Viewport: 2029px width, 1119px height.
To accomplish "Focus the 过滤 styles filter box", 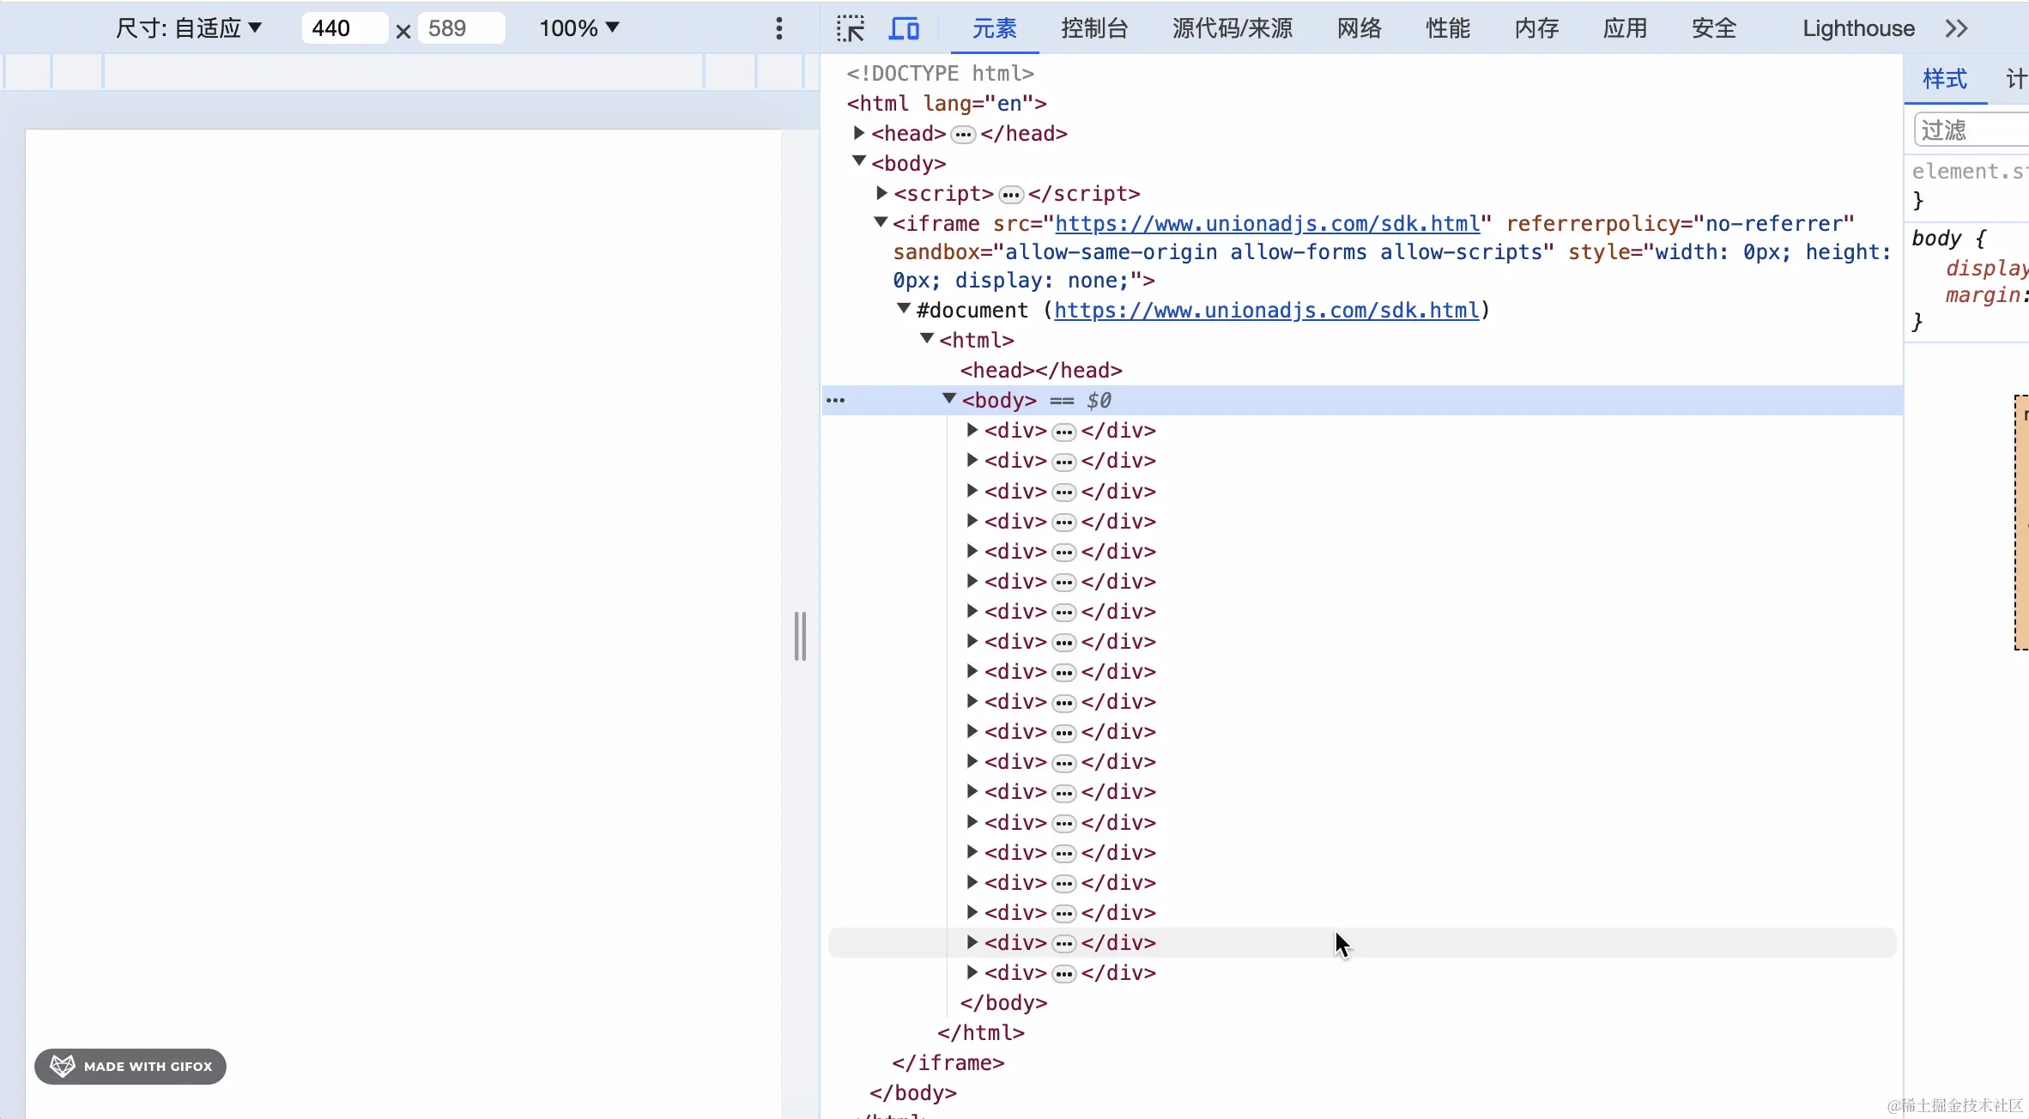I will (1971, 130).
